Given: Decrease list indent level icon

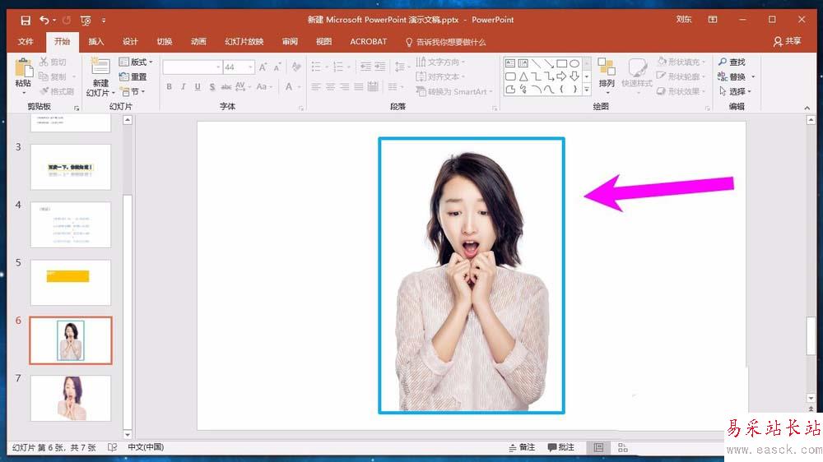Looking at the screenshot, I should point(365,67).
